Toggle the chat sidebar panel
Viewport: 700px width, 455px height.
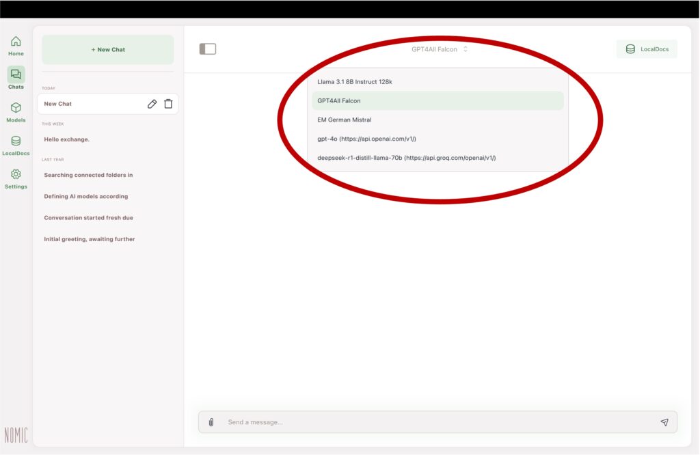[208, 49]
